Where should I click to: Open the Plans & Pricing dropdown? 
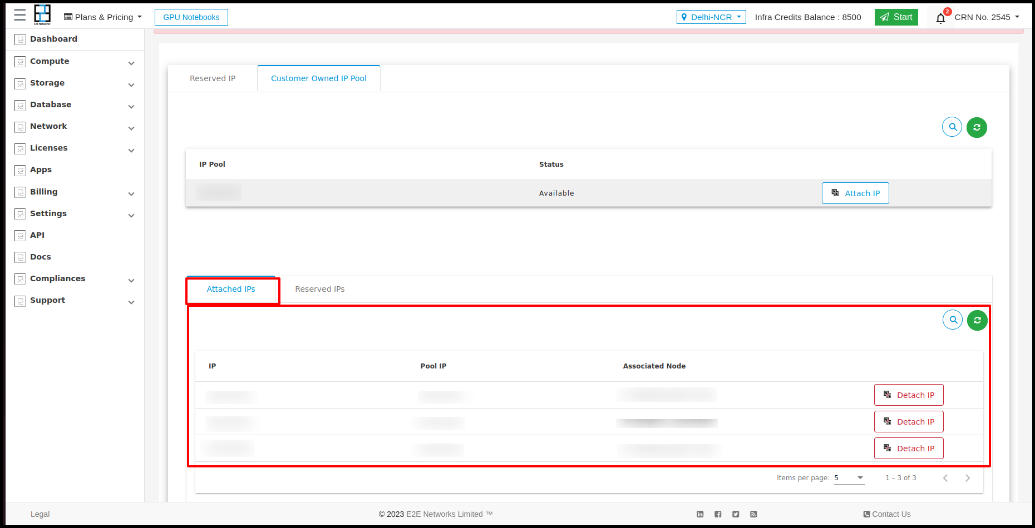point(103,17)
